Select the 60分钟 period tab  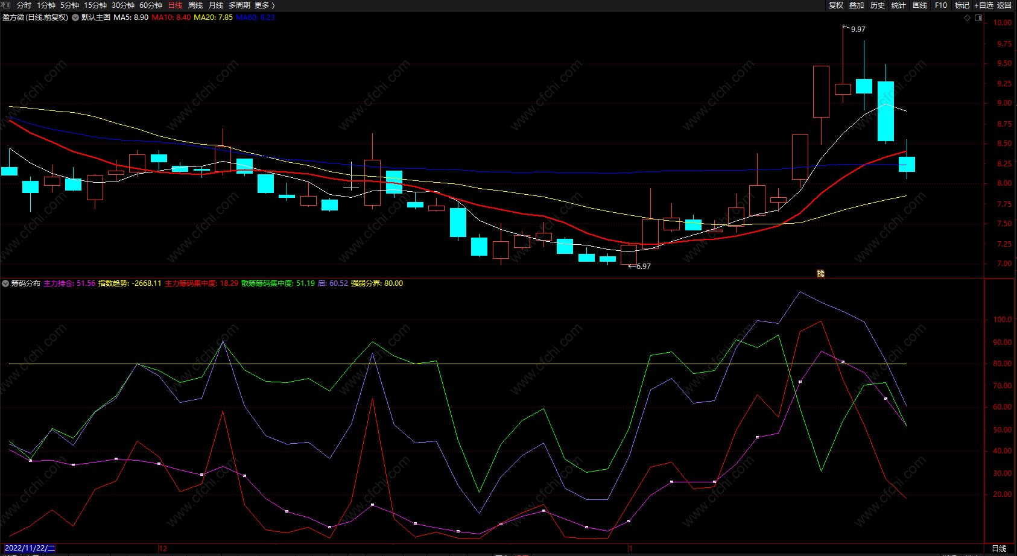click(151, 5)
